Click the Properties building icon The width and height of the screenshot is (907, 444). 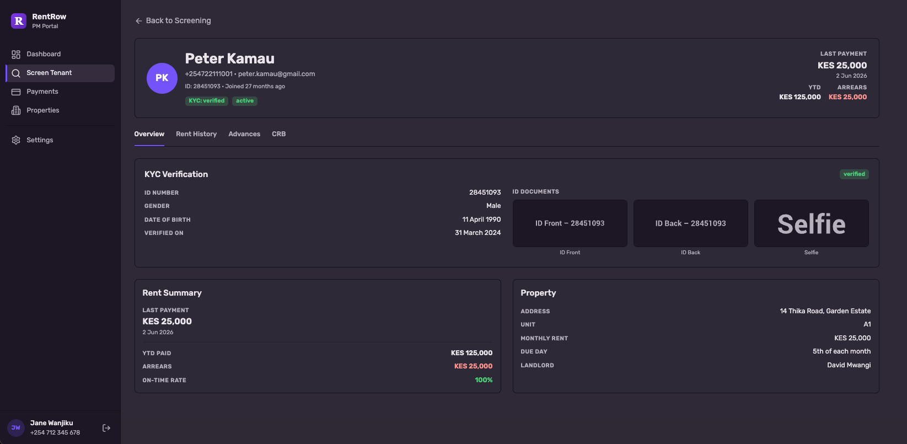tap(16, 110)
